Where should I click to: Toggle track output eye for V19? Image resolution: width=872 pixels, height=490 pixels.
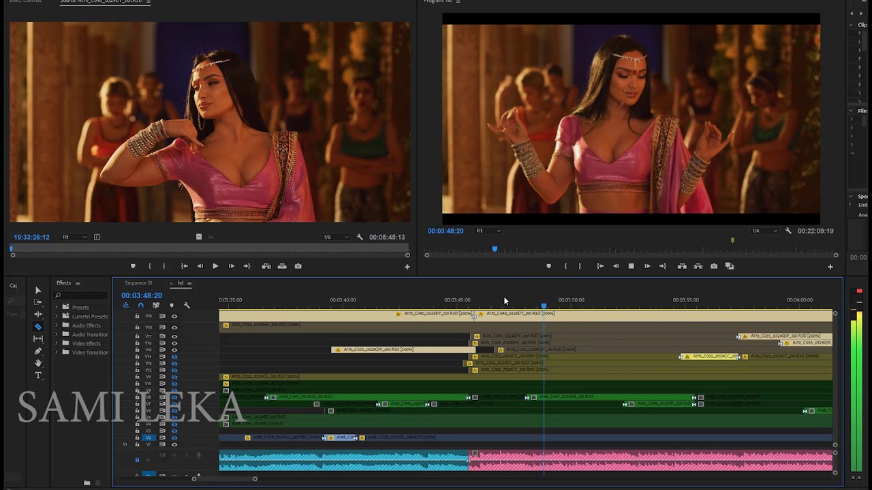tap(174, 316)
